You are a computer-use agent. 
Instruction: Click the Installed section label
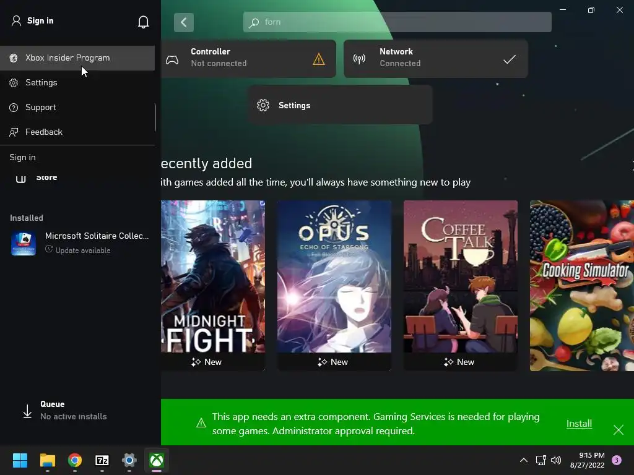point(26,218)
